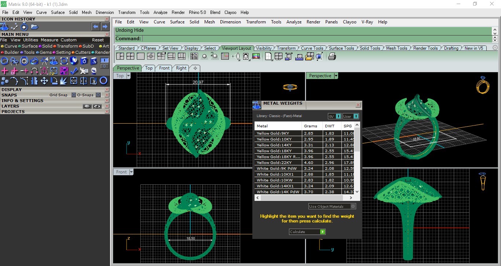Open the V-Ray menu
Viewport: 501px width, 266px height.
[367, 22]
